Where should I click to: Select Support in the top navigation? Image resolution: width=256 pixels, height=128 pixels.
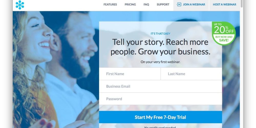pos(163,5)
